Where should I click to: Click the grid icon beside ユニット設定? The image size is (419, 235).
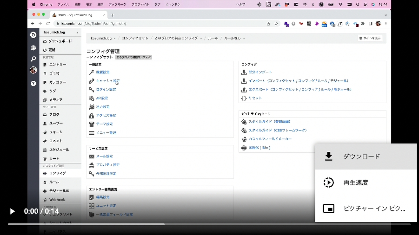click(x=92, y=206)
